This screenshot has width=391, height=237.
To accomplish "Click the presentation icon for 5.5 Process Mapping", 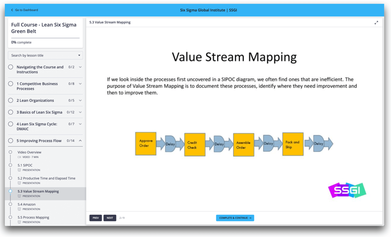I will pyautogui.click(x=19, y=222).
